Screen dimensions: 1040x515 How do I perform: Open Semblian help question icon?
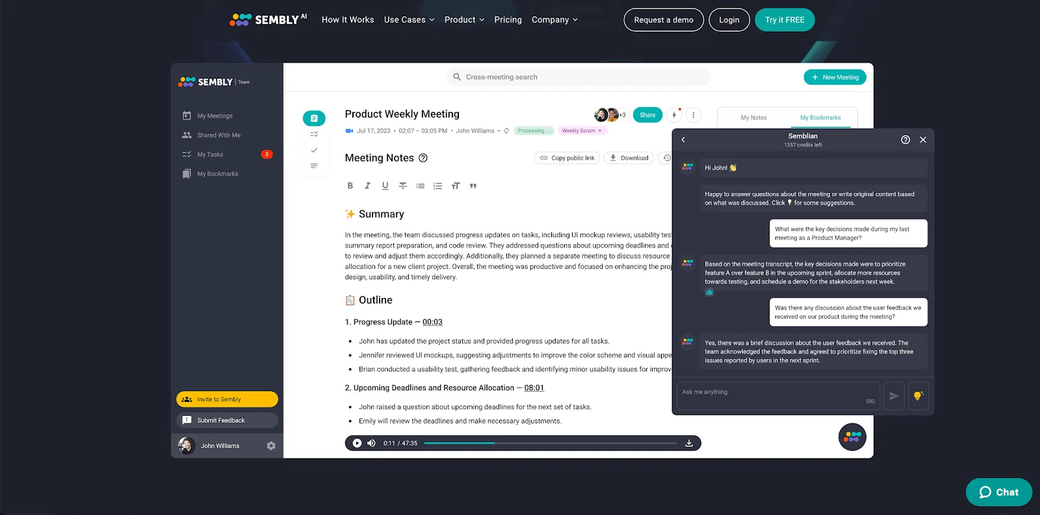coord(905,140)
